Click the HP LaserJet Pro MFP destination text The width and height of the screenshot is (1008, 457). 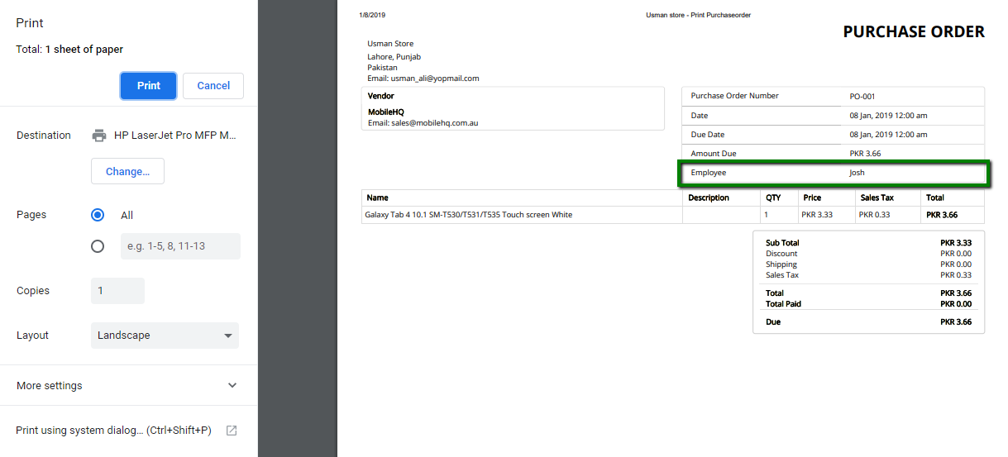coord(176,136)
